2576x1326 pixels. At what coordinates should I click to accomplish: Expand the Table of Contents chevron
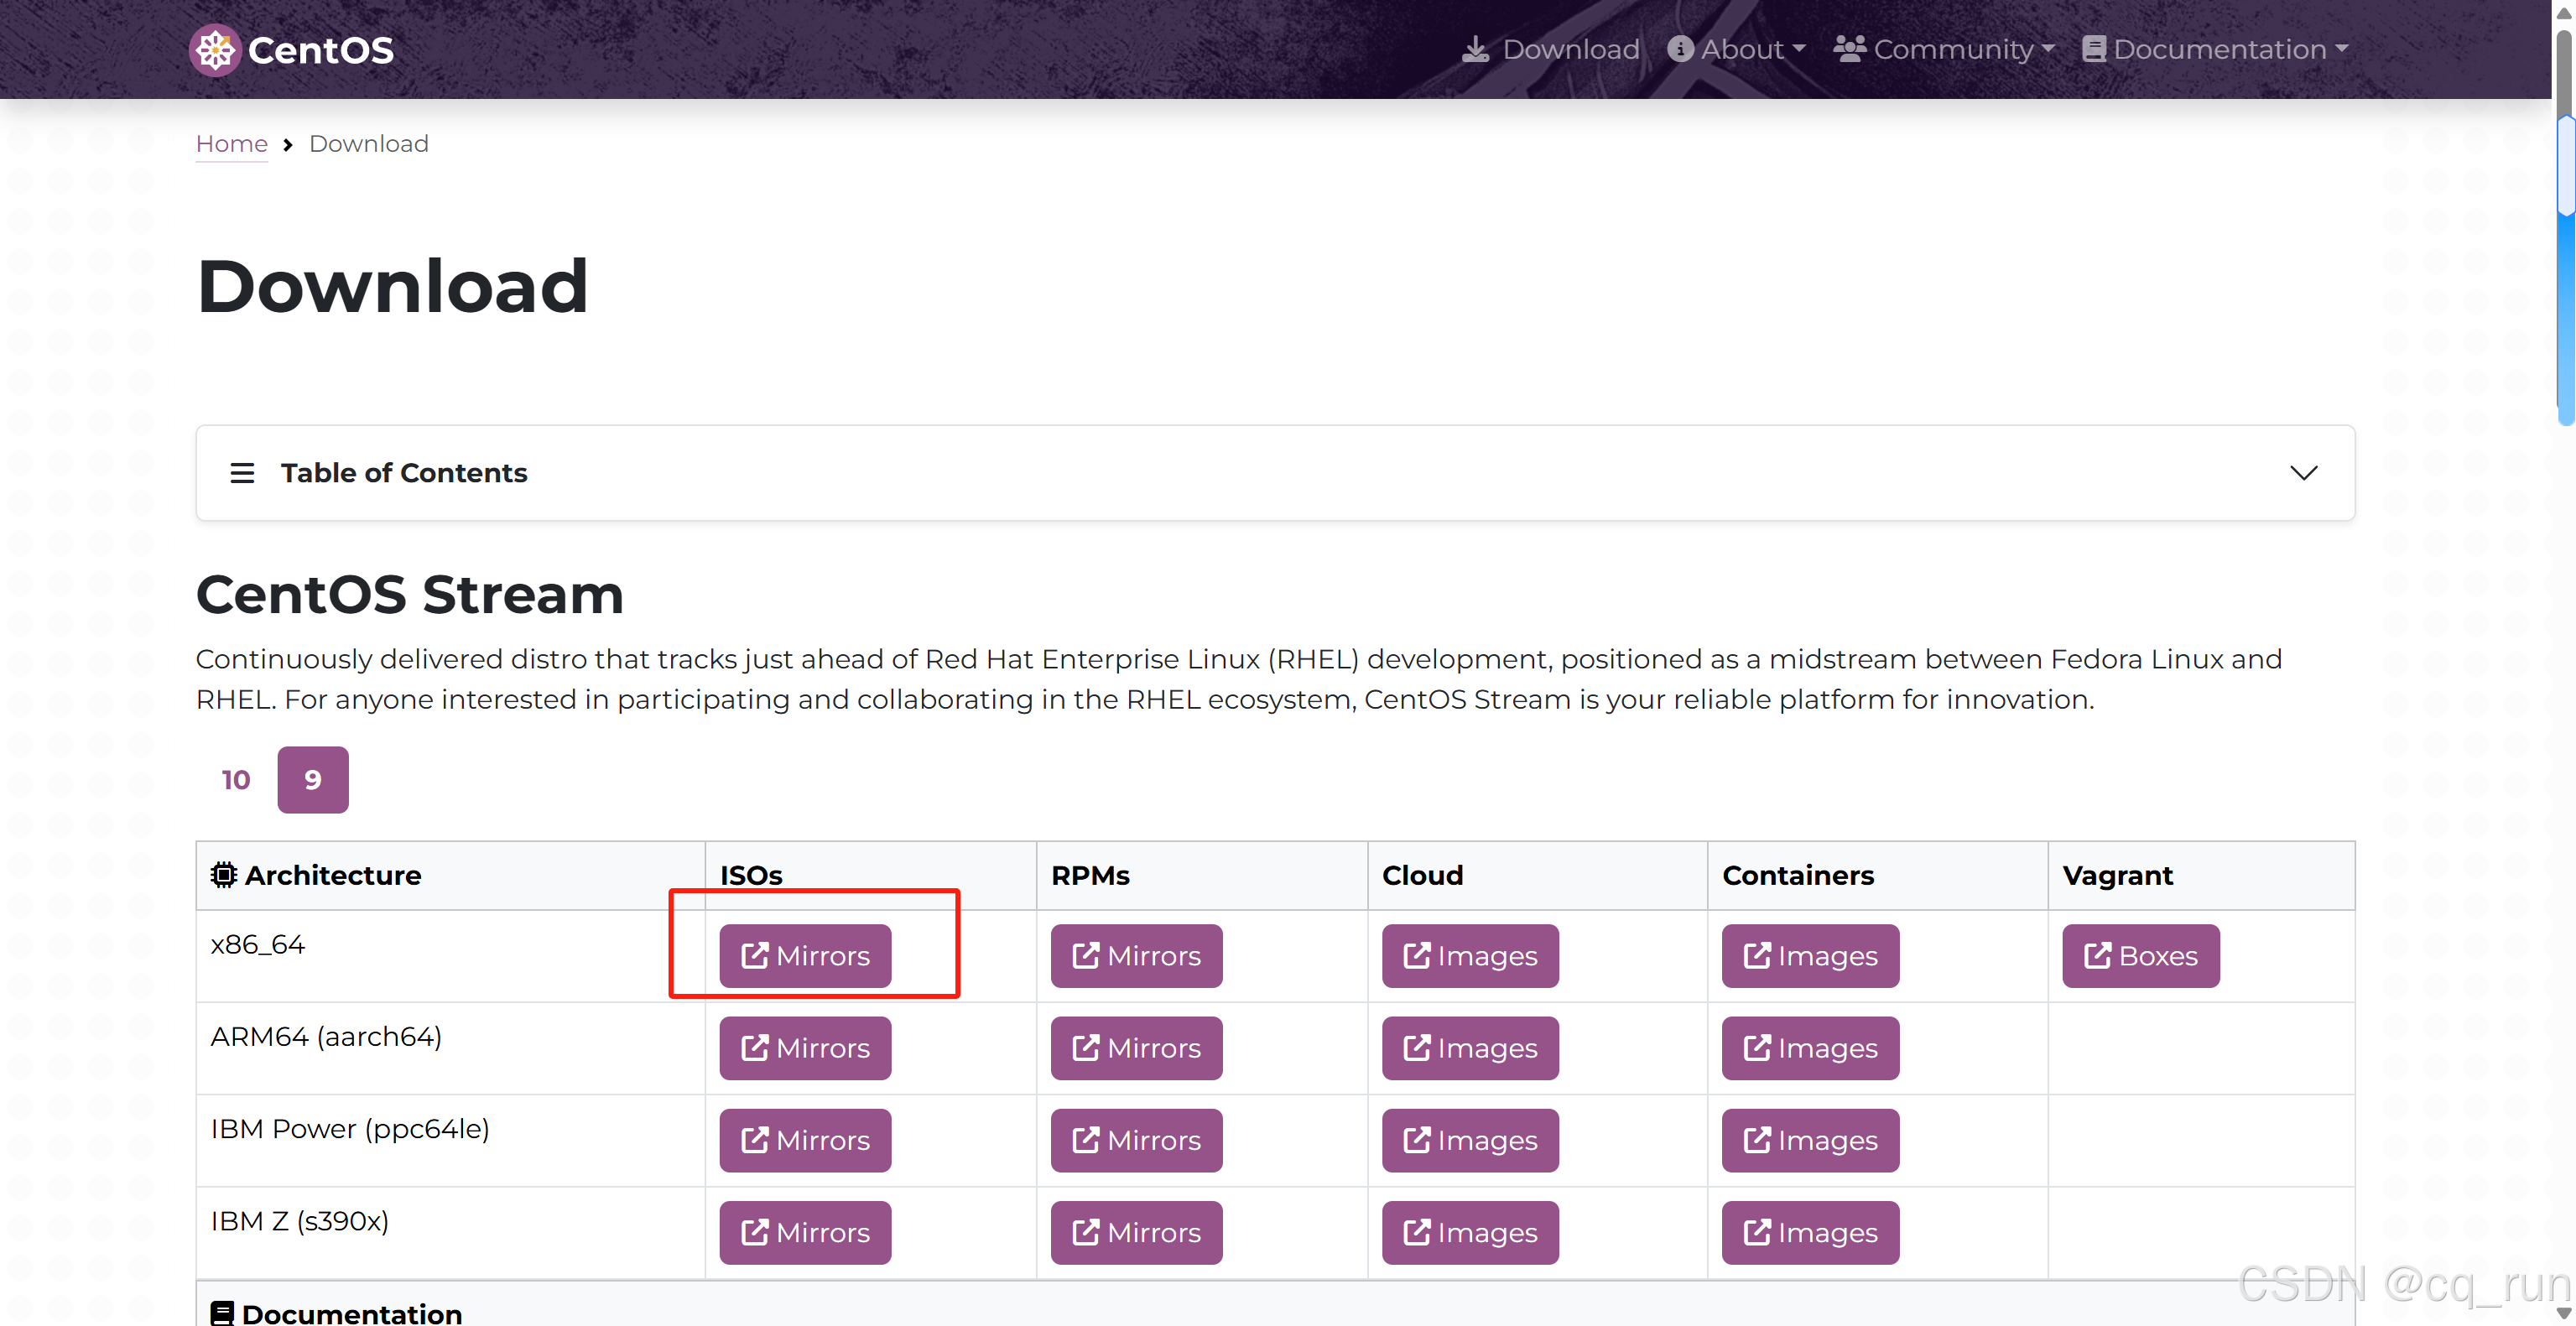point(2304,473)
